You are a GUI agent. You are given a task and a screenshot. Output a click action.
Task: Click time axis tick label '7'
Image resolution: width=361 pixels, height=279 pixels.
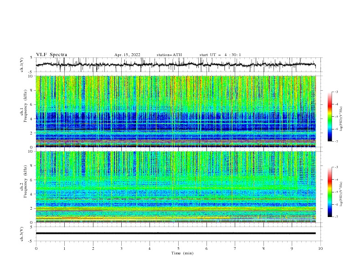click(235, 248)
